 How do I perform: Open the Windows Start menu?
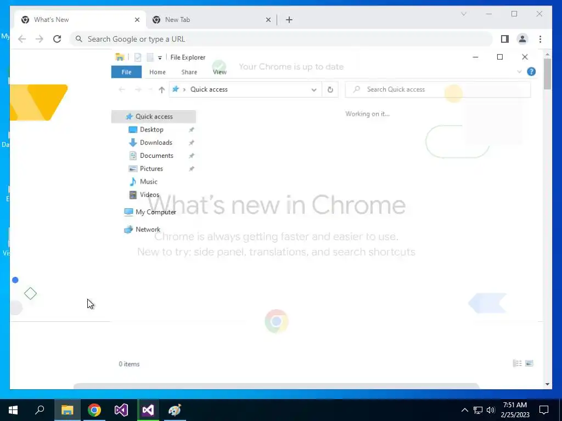coord(13,410)
